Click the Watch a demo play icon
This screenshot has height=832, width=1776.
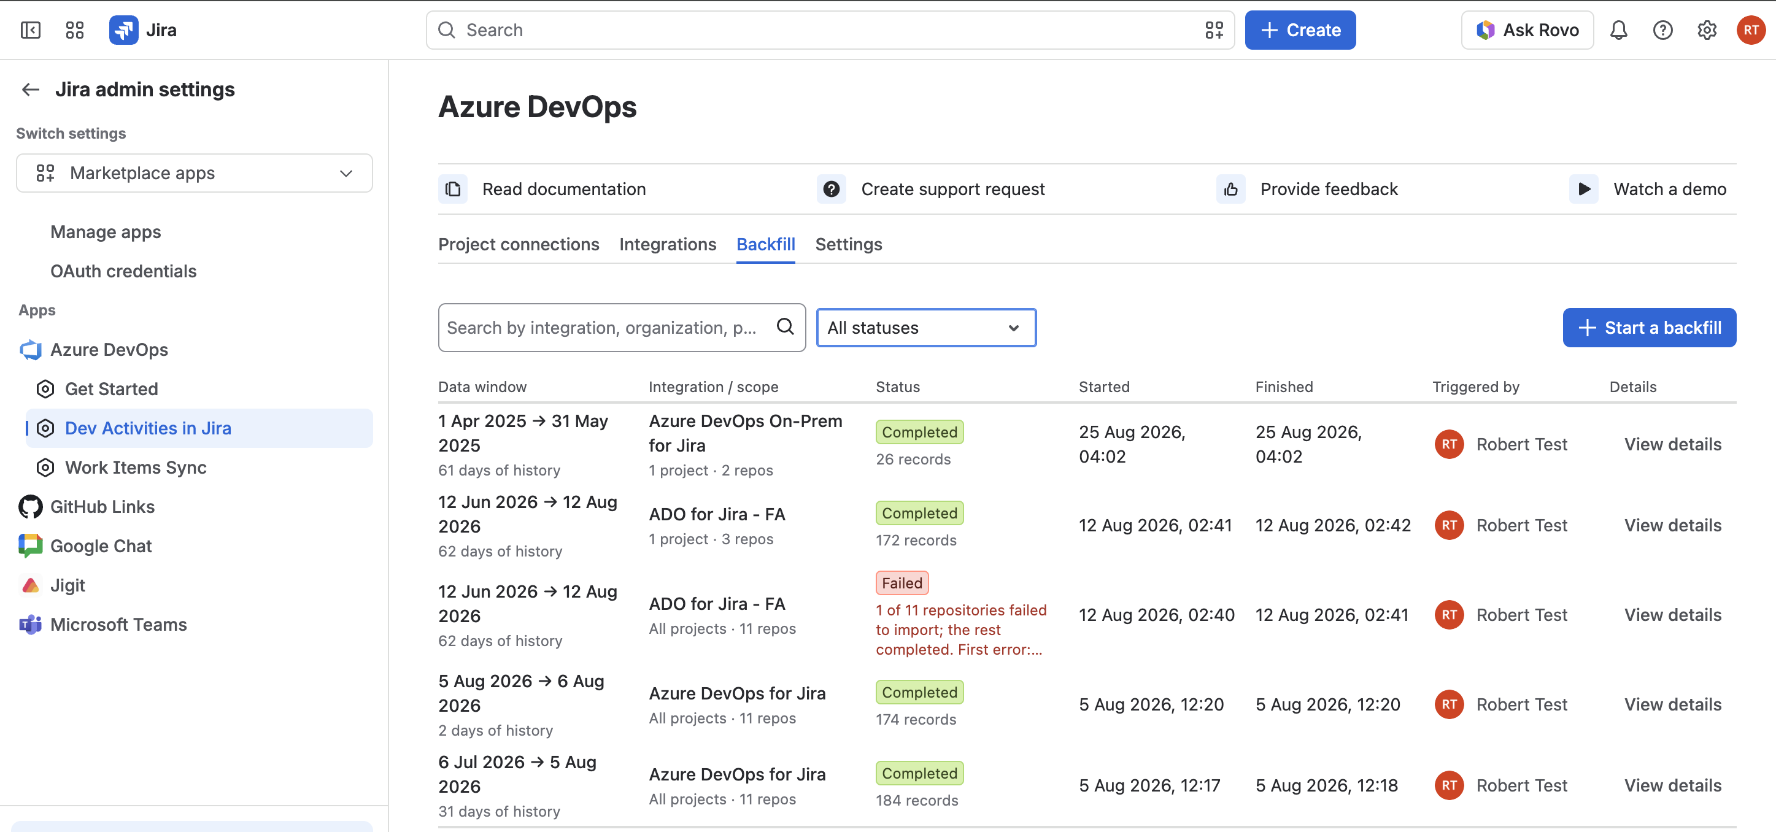1584,190
